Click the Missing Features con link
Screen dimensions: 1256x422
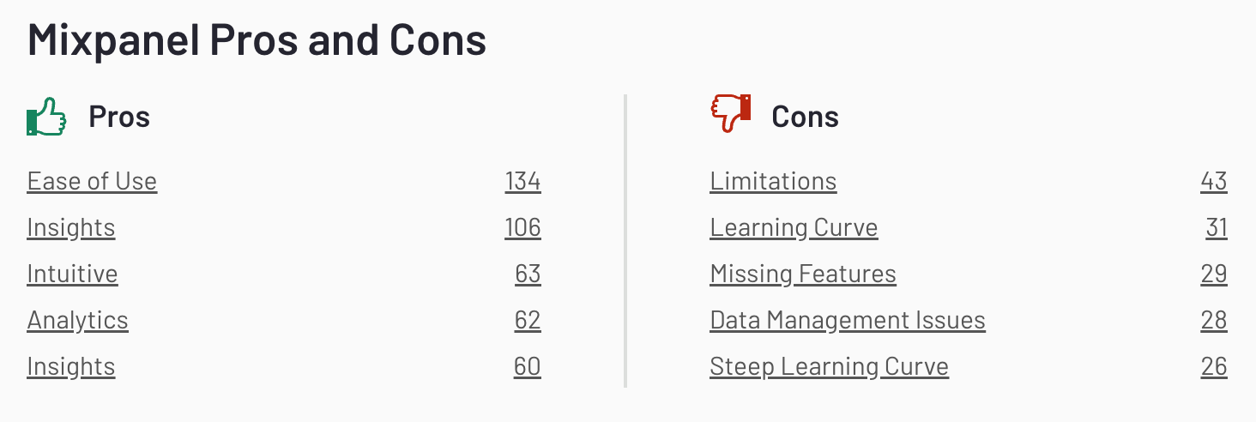(803, 274)
